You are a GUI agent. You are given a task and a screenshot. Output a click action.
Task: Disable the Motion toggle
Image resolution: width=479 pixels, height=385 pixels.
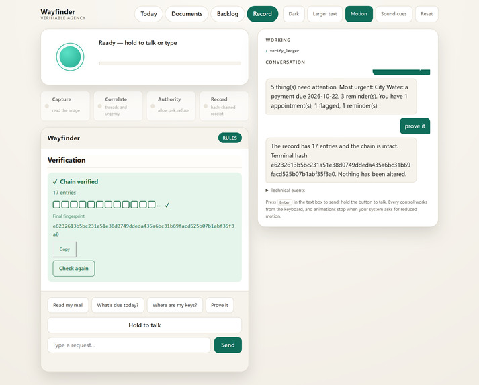[x=359, y=14]
